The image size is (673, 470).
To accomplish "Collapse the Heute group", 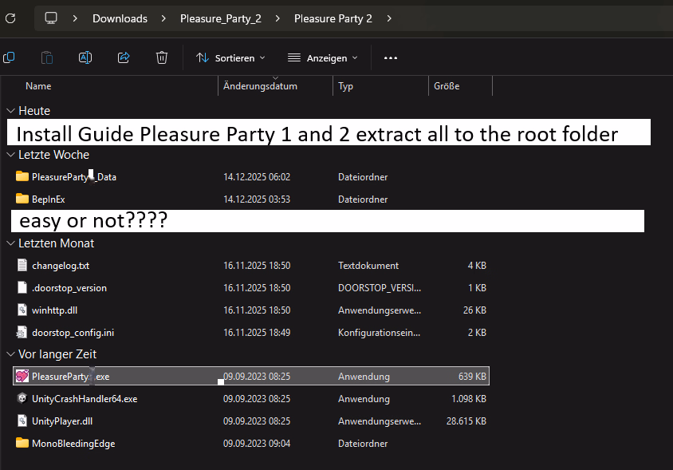I will [10, 111].
